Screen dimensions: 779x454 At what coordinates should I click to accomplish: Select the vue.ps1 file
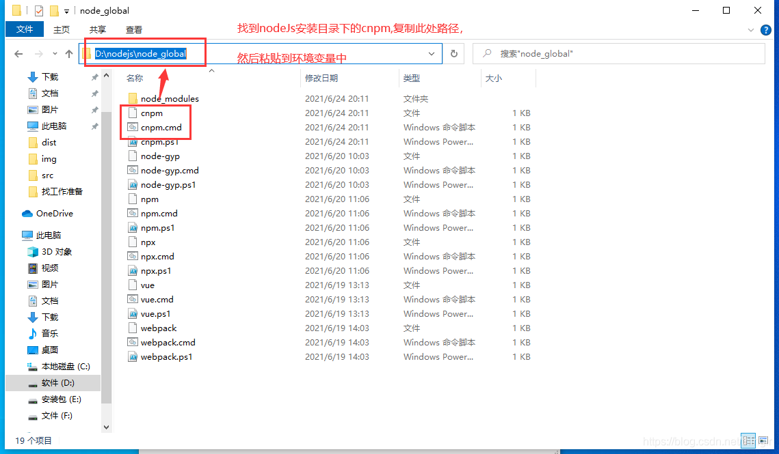pyautogui.click(x=155, y=314)
